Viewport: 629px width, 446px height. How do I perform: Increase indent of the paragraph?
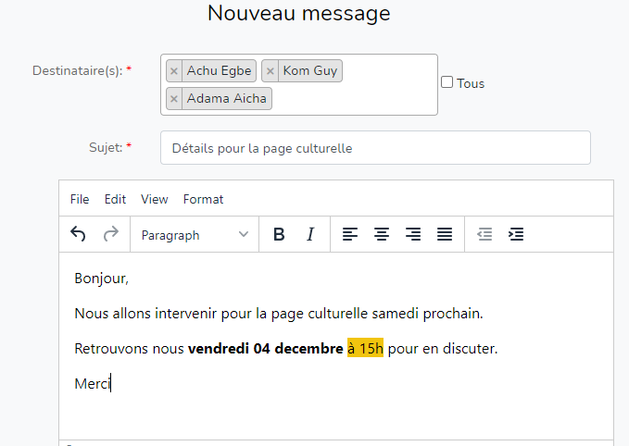pos(516,234)
